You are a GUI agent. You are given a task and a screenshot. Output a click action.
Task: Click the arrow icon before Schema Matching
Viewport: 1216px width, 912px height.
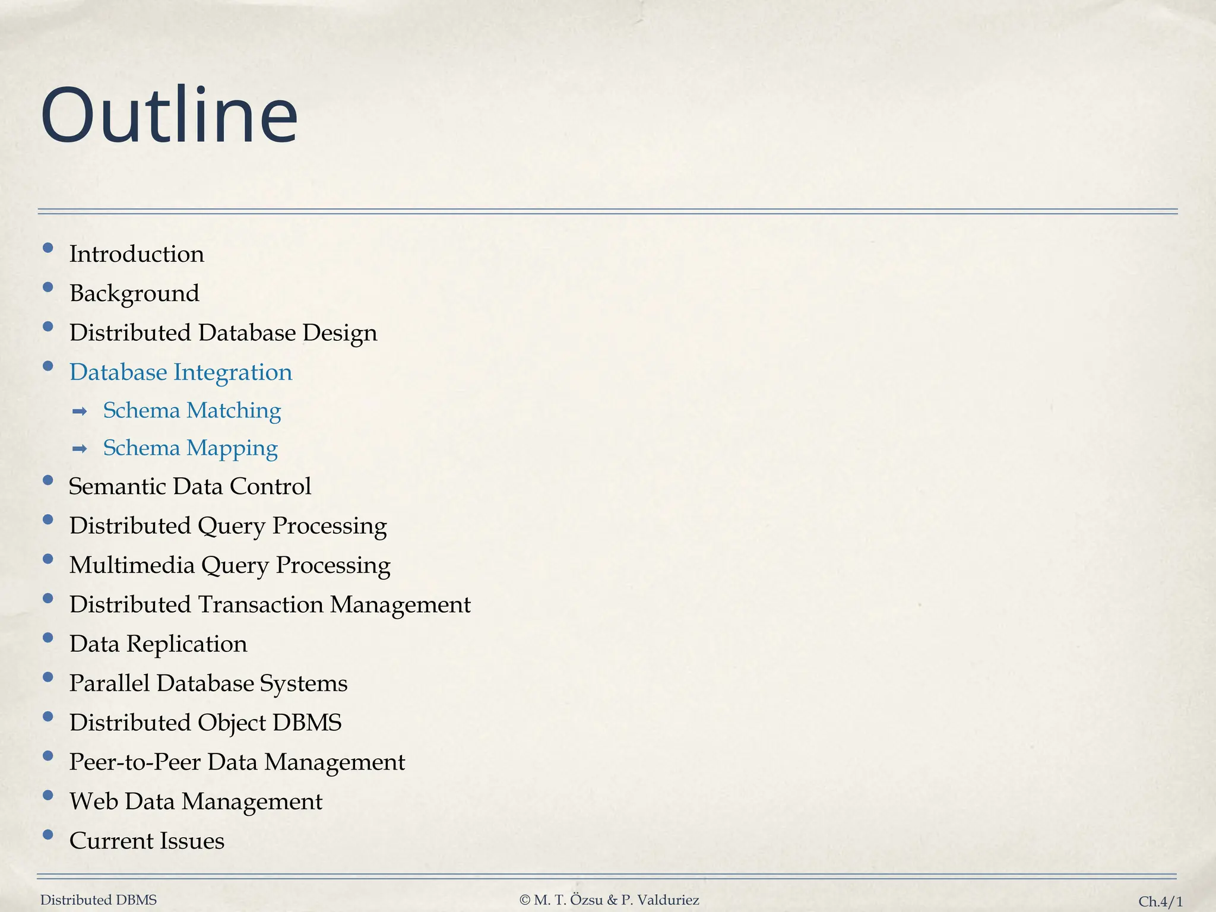coord(80,411)
